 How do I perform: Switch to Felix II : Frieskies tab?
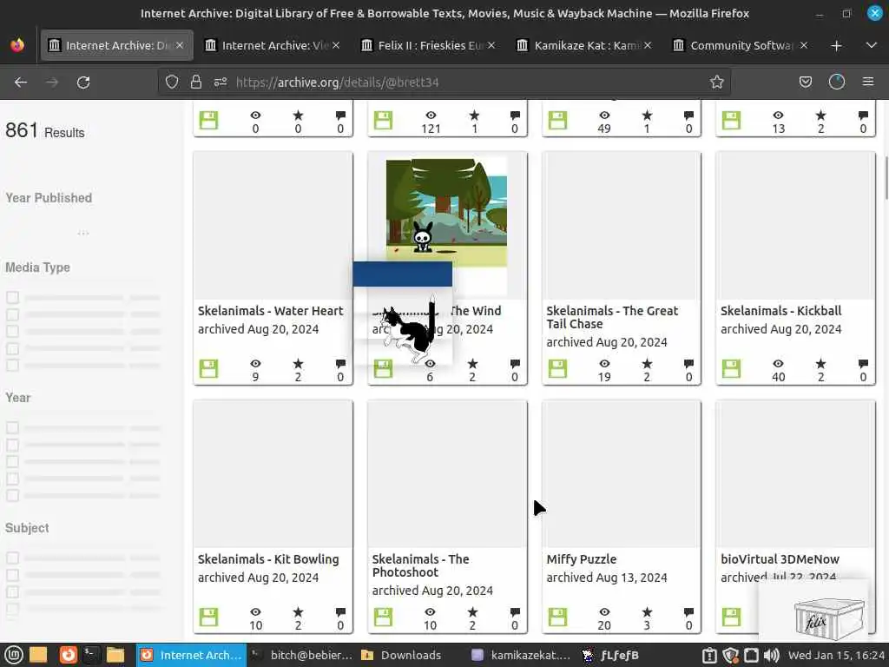click(x=428, y=45)
